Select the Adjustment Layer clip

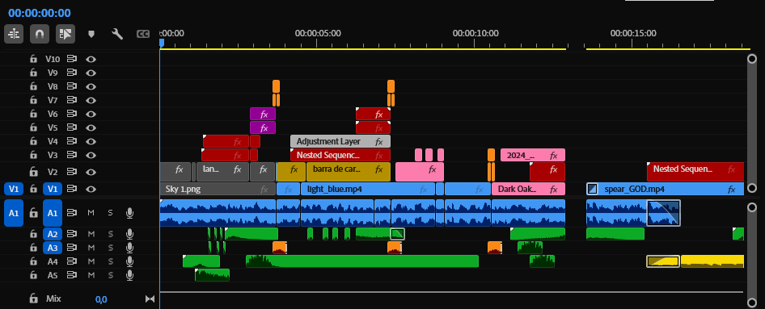point(340,142)
